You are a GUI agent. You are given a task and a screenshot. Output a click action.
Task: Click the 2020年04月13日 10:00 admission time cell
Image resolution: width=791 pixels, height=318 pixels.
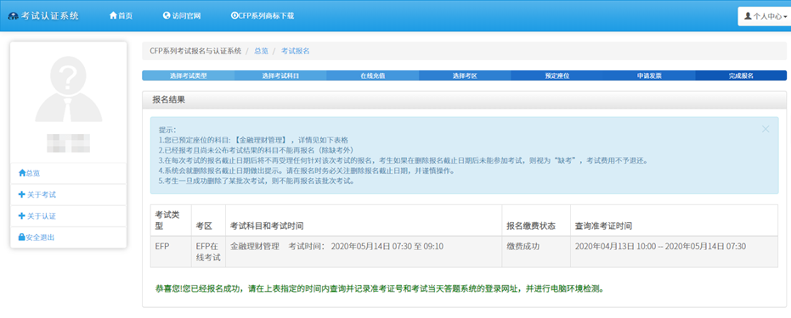674,252
